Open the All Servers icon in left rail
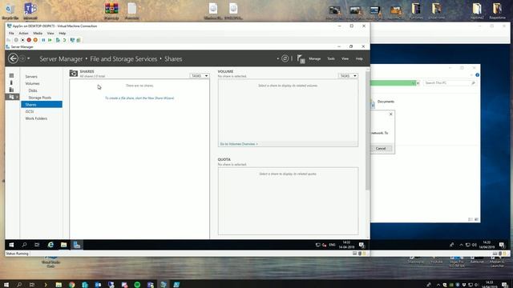This screenshot has width=513, height=288. 11,90
